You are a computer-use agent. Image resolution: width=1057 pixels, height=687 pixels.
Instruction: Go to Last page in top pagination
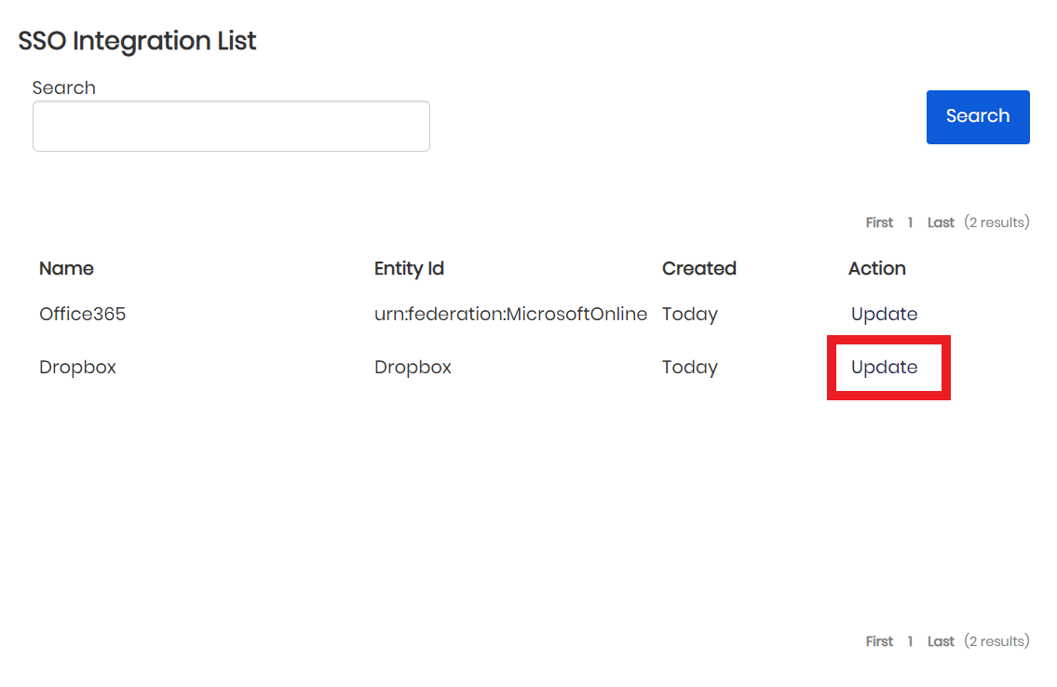[x=941, y=222]
